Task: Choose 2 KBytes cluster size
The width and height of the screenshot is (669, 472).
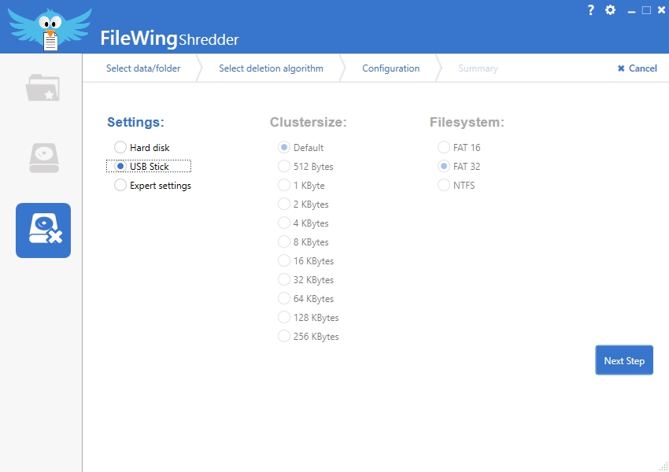Action: (x=303, y=205)
